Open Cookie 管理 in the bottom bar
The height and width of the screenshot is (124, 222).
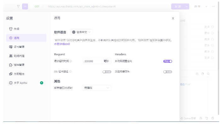188,118
